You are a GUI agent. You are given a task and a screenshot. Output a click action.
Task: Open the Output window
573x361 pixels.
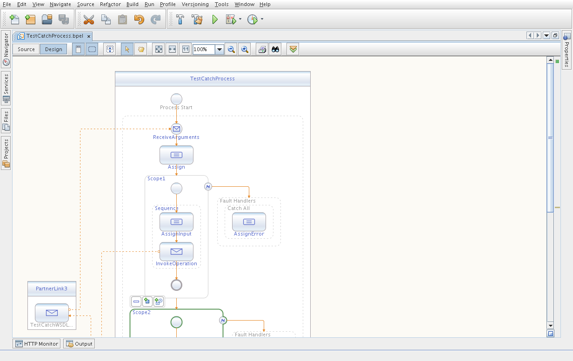pyautogui.click(x=79, y=344)
